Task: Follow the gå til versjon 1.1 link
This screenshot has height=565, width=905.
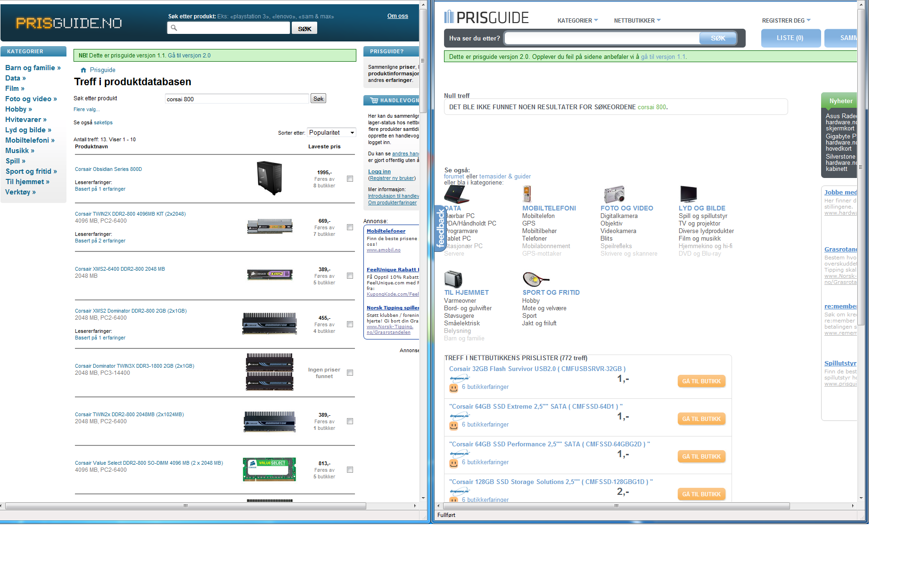Action: point(663,57)
